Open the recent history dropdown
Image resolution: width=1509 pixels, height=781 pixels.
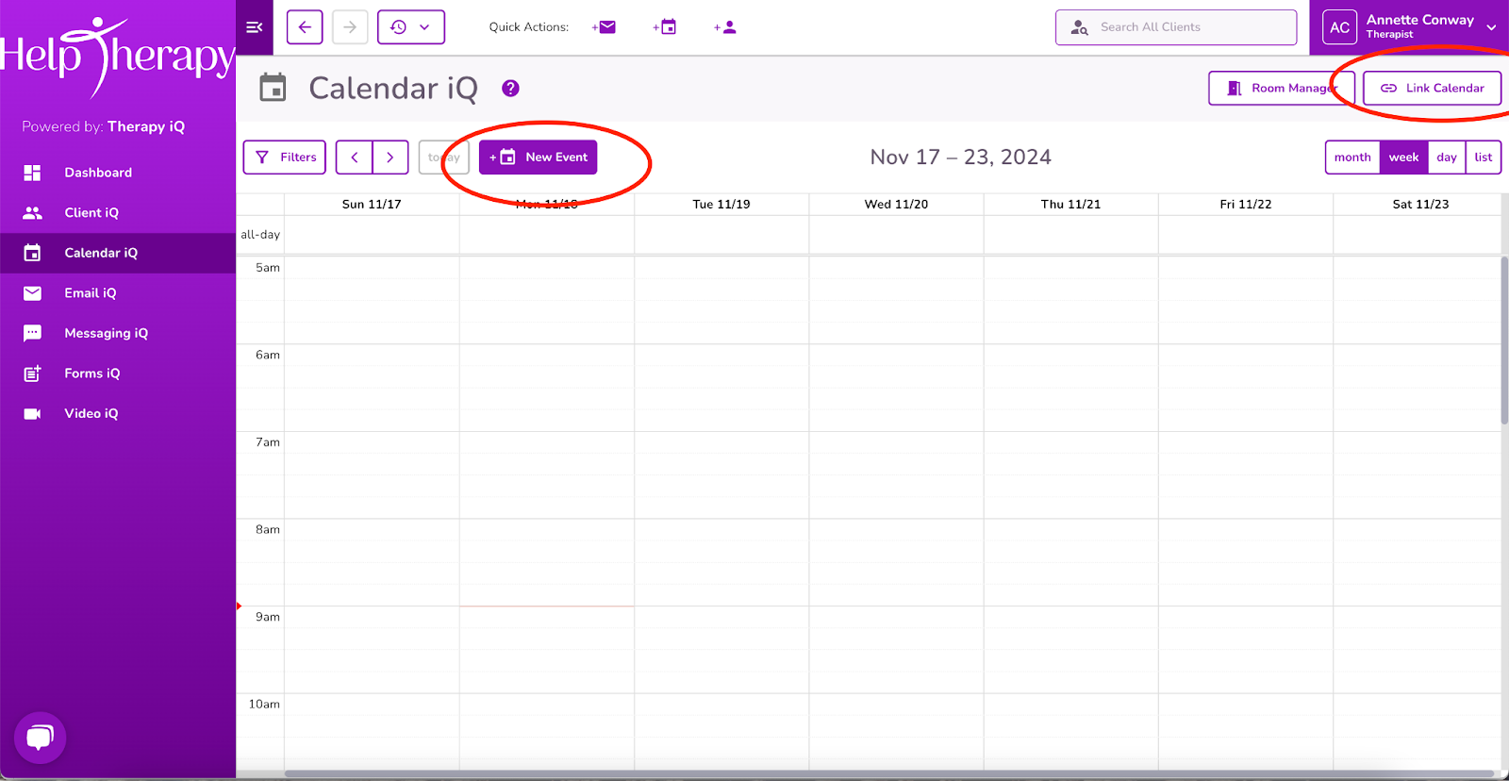coord(411,27)
